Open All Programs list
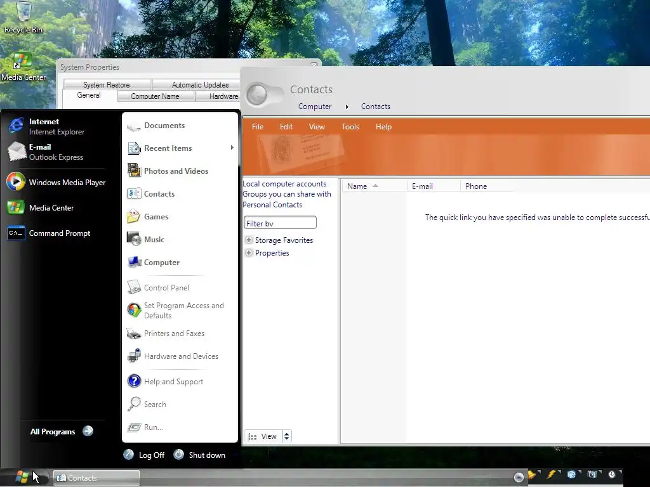650x487 pixels. coord(62,431)
